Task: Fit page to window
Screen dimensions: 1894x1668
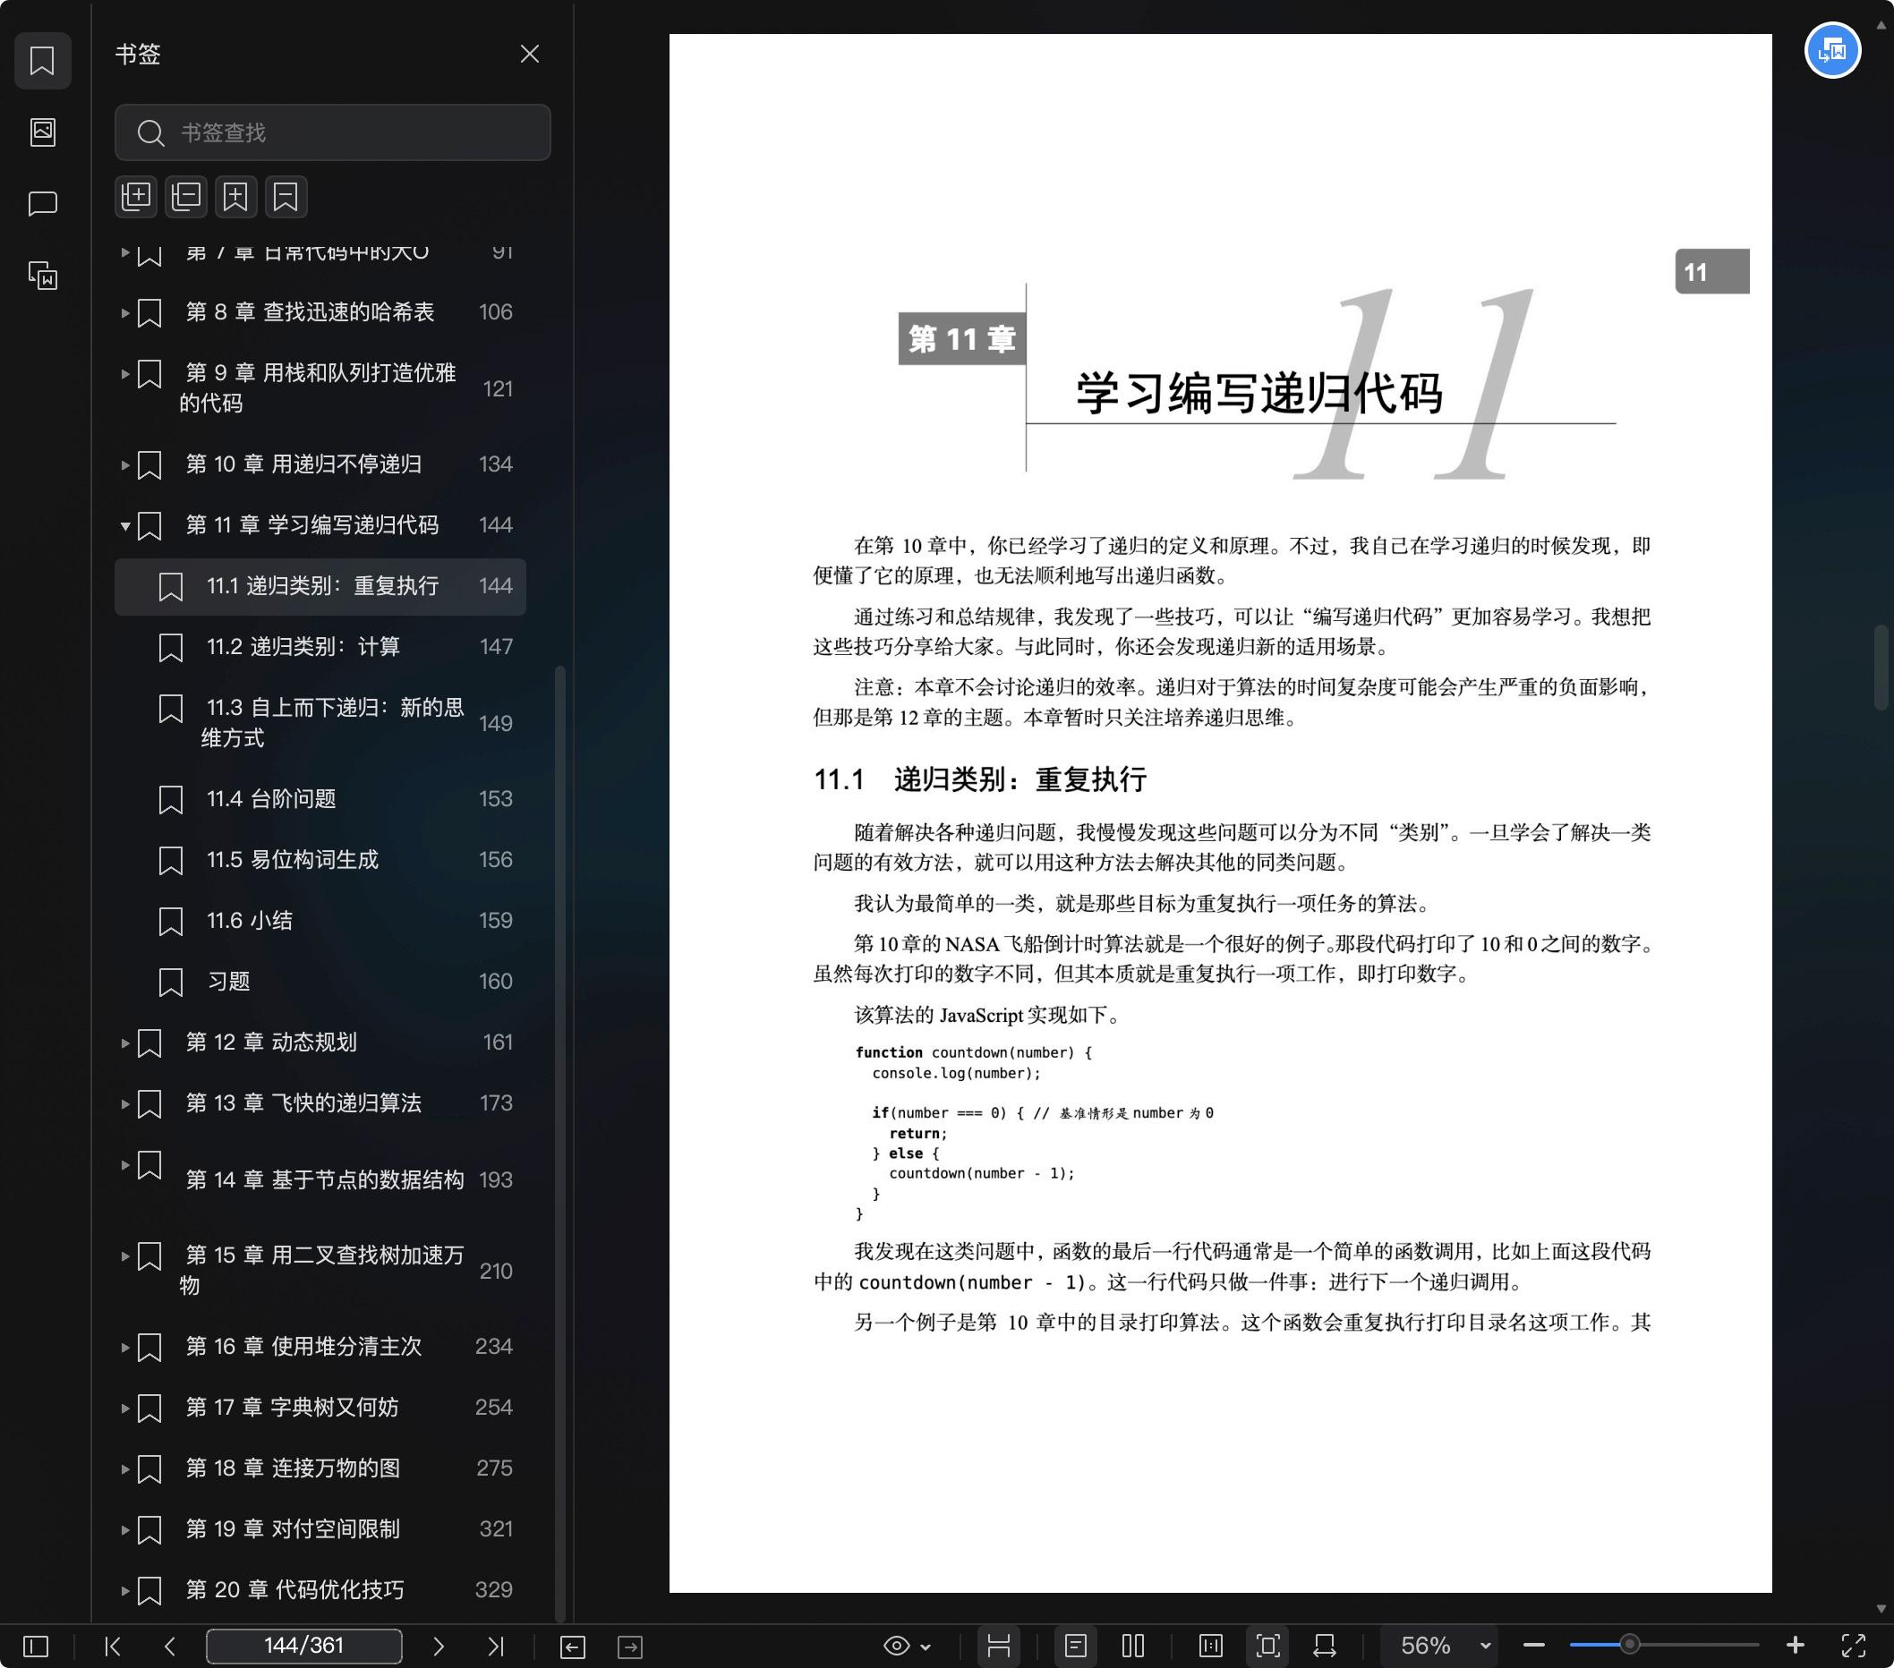Action: pyautogui.click(x=1267, y=1646)
